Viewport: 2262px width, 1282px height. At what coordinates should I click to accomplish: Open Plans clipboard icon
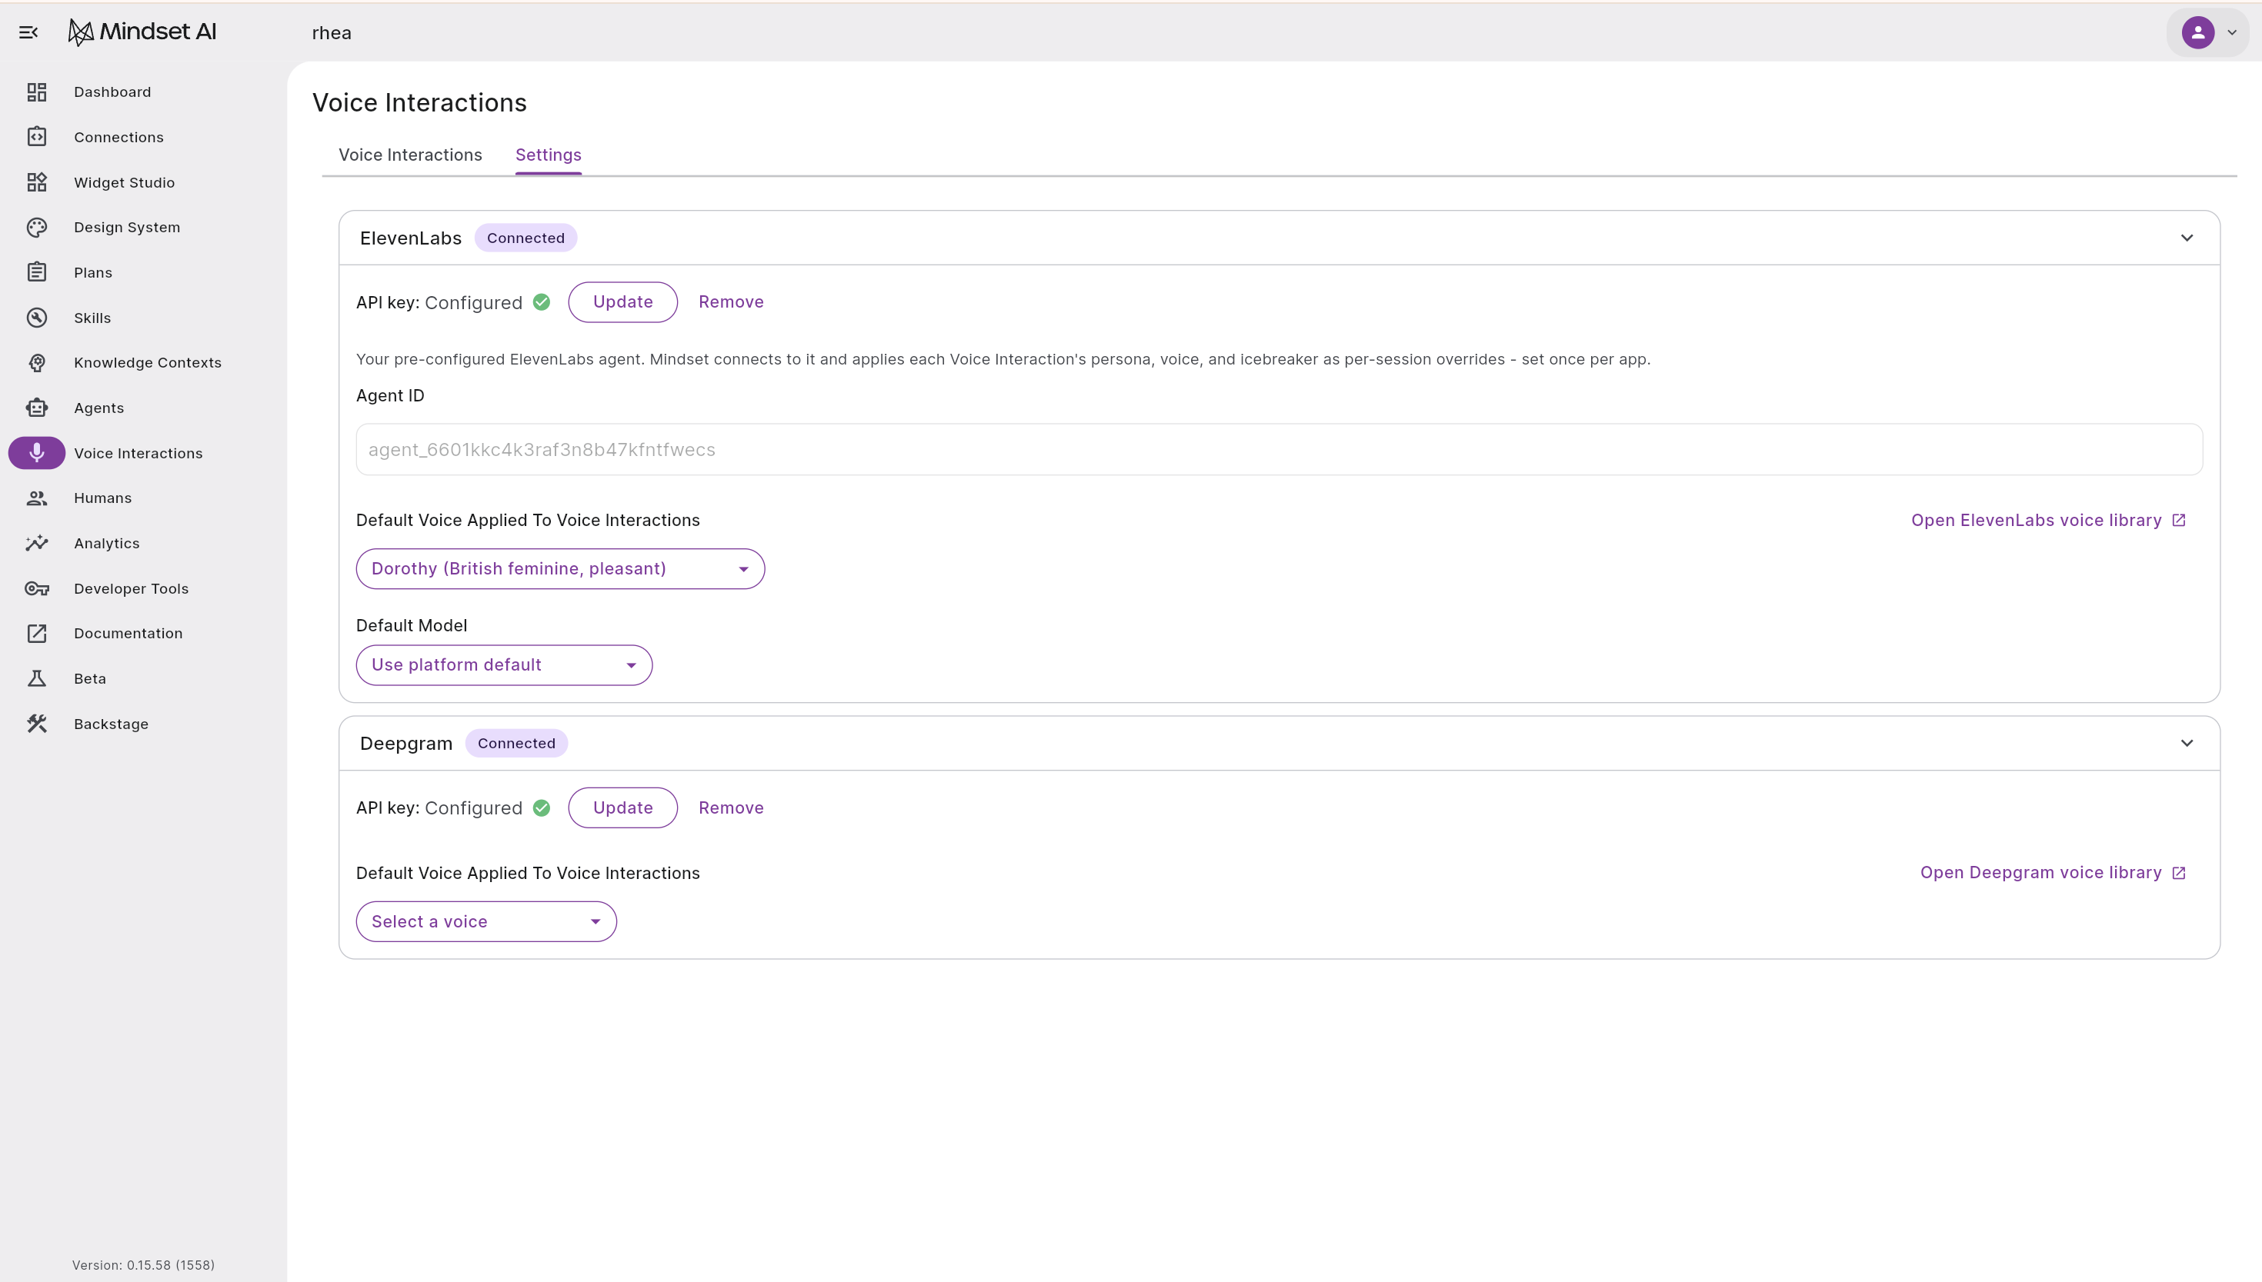point(36,272)
